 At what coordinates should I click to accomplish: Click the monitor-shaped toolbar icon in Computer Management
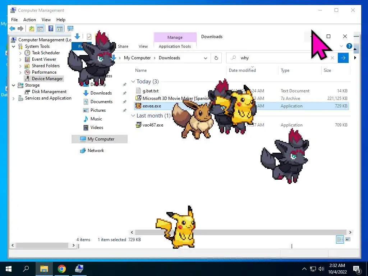point(70,29)
